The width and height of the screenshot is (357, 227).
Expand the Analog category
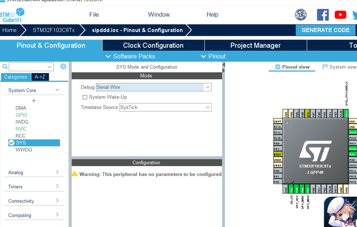point(57,172)
